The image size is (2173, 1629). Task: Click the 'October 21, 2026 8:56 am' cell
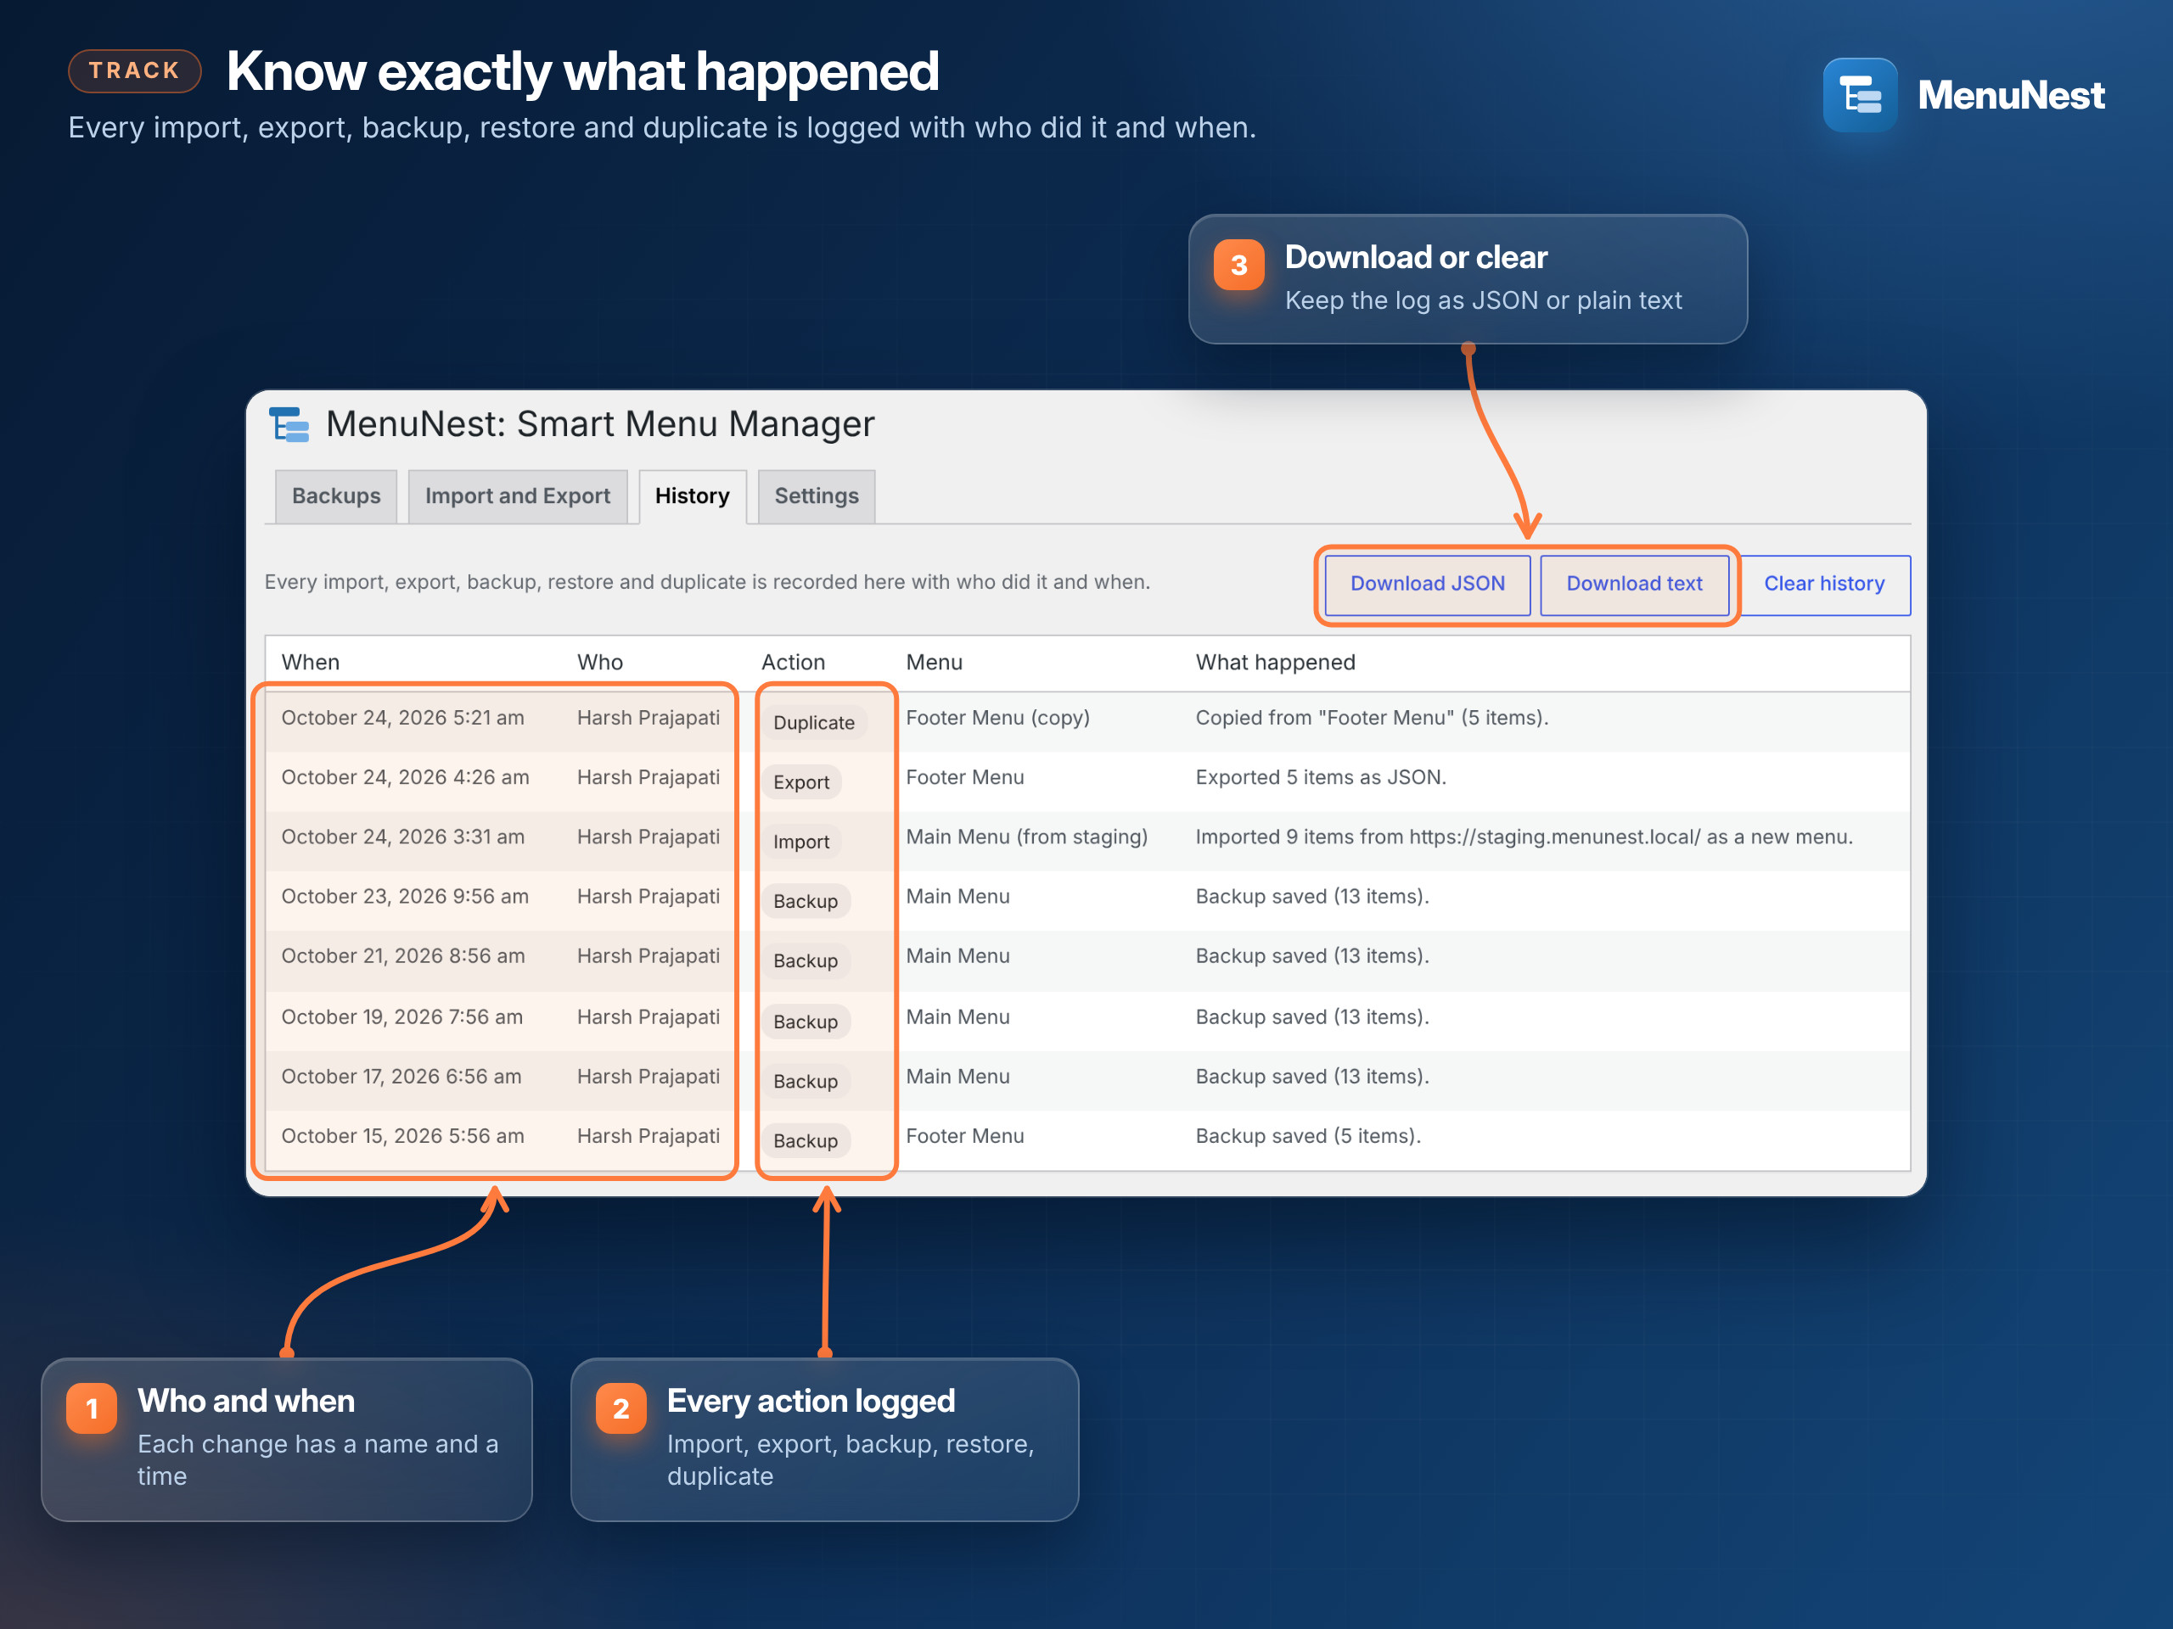[403, 956]
